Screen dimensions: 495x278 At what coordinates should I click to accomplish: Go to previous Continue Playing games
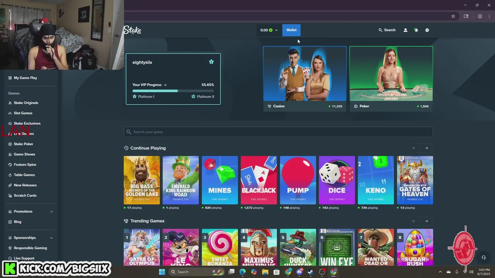point(414,148)
